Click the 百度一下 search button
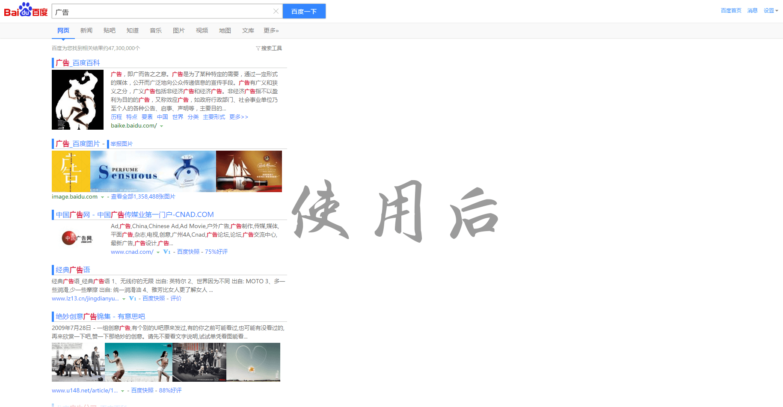 click(304, 11)
